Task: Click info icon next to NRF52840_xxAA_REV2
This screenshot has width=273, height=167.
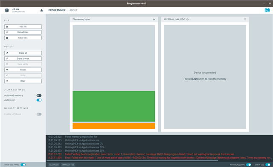Action: point(188,19)
